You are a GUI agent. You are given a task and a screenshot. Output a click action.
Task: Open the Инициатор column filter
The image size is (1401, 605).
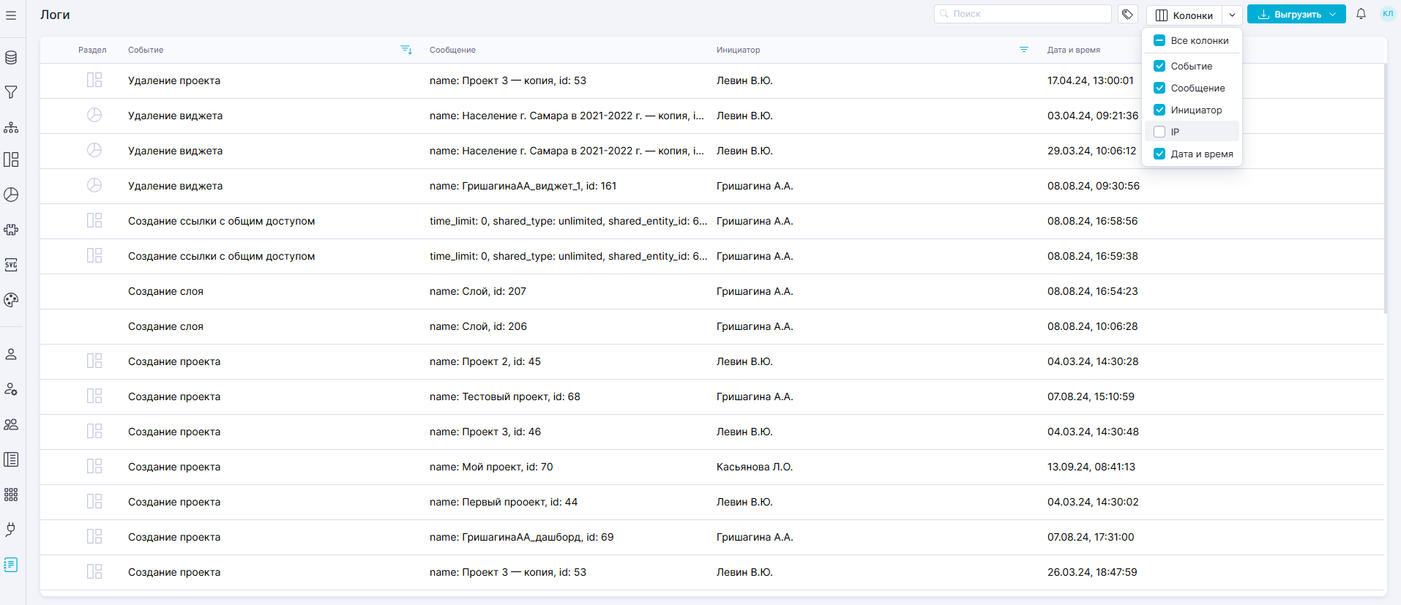tap(1024, 50)
